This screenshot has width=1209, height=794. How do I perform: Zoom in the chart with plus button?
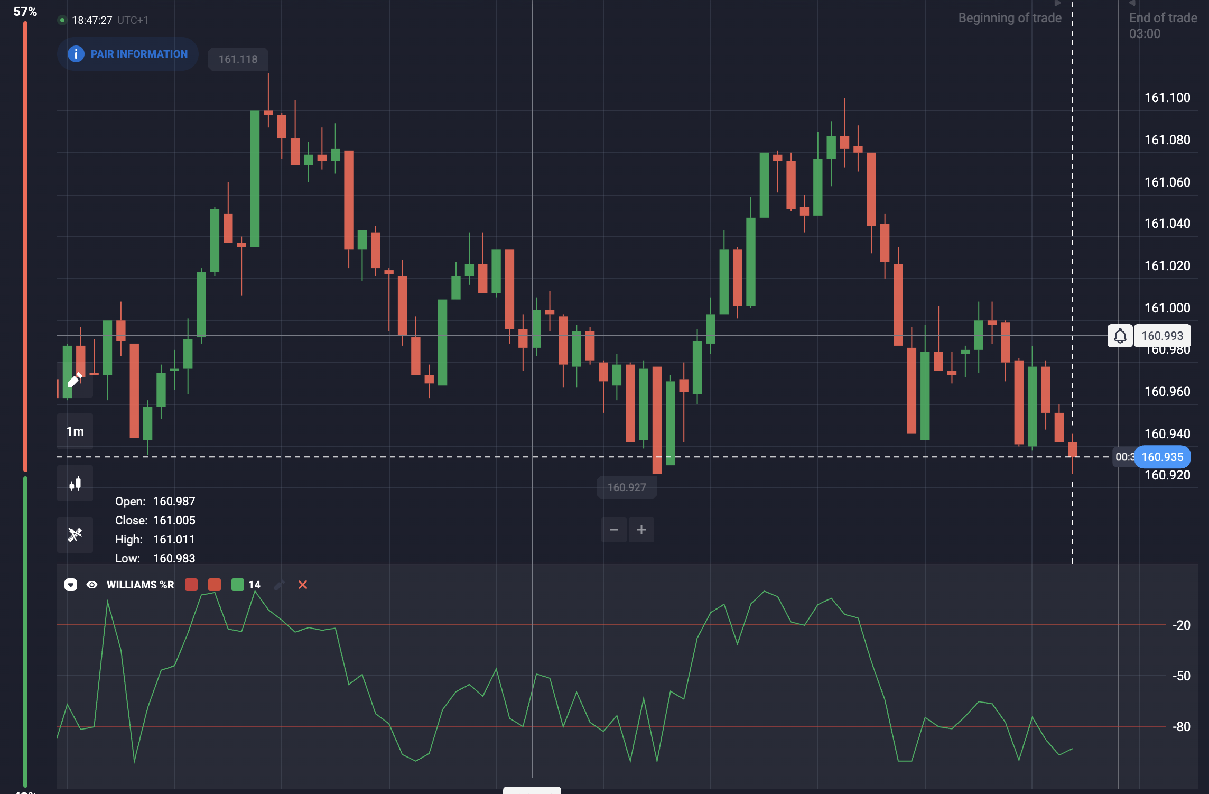pyautogui.click(x=641, y=530)
